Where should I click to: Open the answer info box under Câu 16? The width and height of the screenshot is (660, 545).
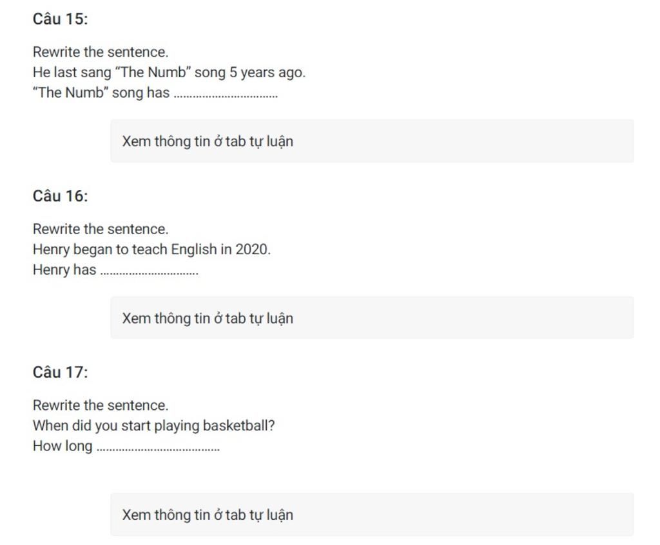(x=372, y=318)
